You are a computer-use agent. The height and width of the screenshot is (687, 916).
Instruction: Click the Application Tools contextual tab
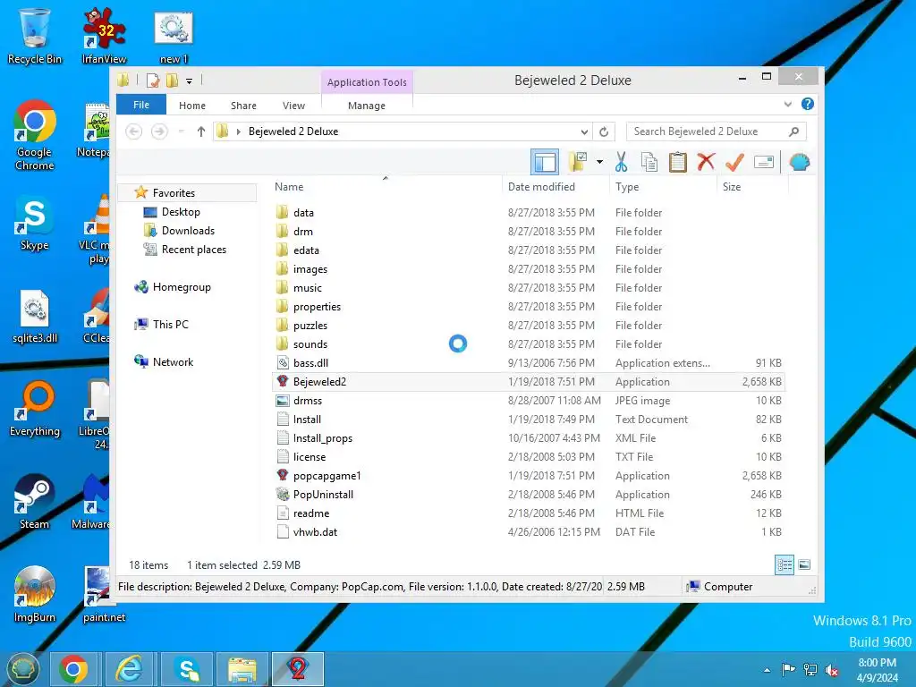pyautogui.click(x=367, y=82)
